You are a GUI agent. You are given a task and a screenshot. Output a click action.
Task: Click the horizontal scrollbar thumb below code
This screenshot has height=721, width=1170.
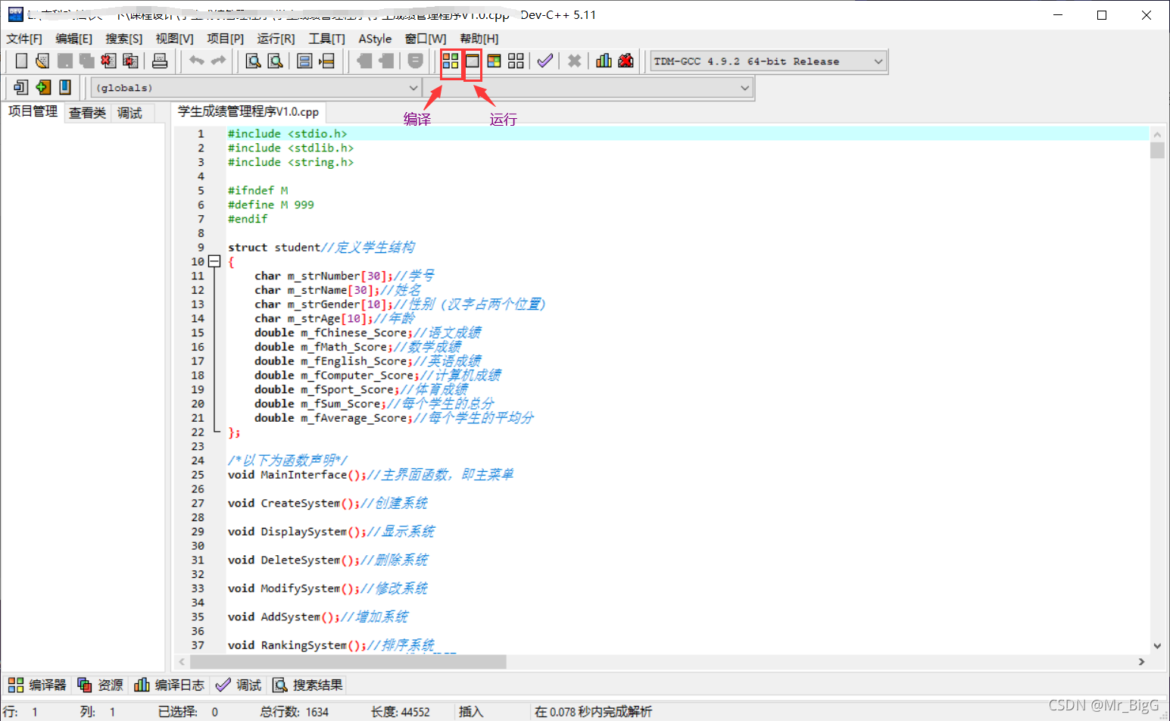[348, 662]
